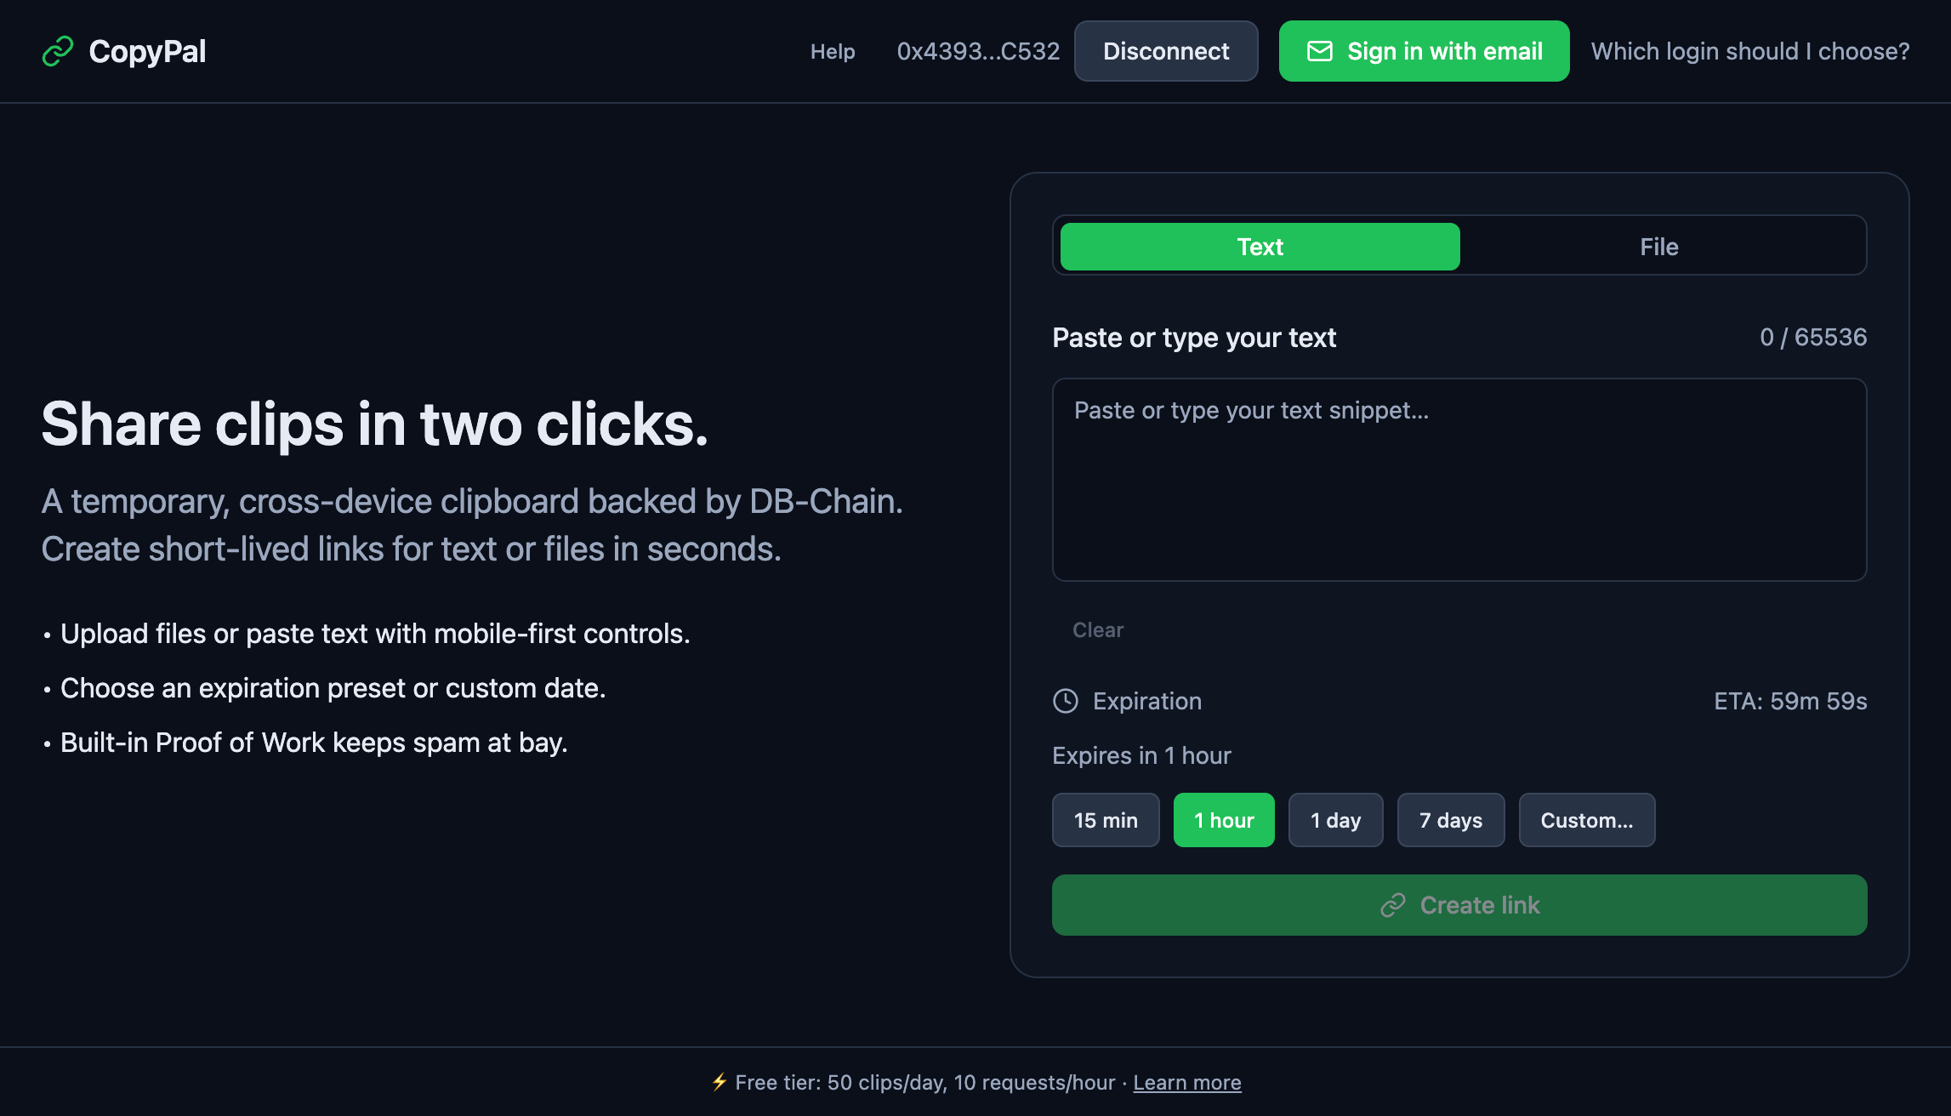Open the Custom expiration date picker
Screen dimensions: 1951x1116
point(1586,820)
